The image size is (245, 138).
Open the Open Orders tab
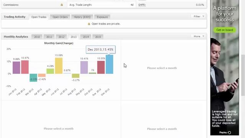point(60,17)
